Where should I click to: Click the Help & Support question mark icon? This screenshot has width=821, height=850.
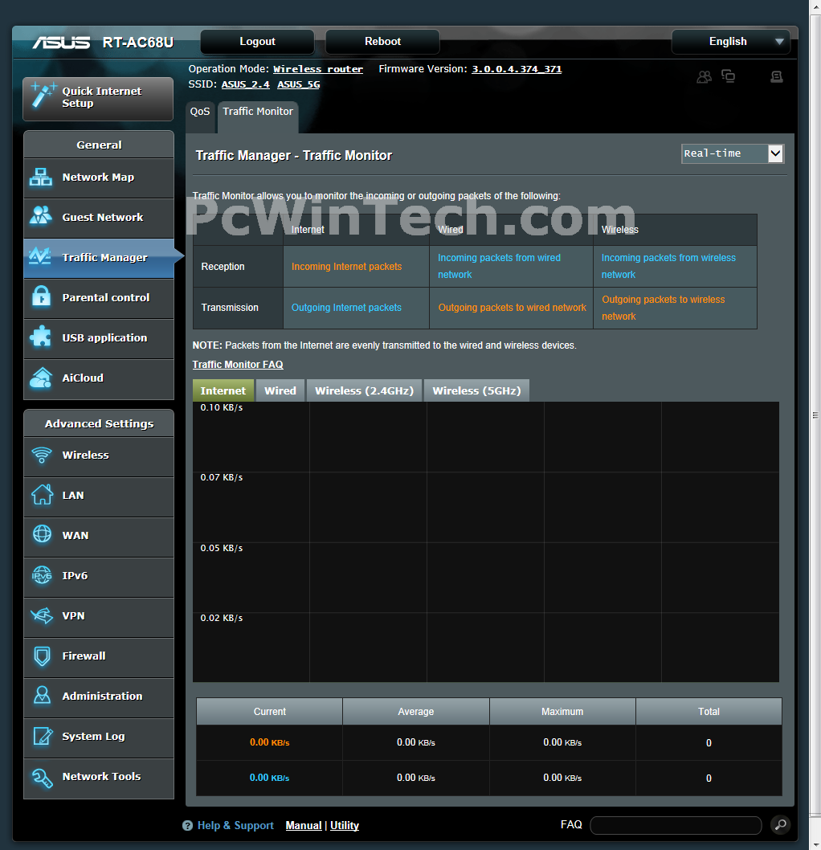click(x=187, y=826)
